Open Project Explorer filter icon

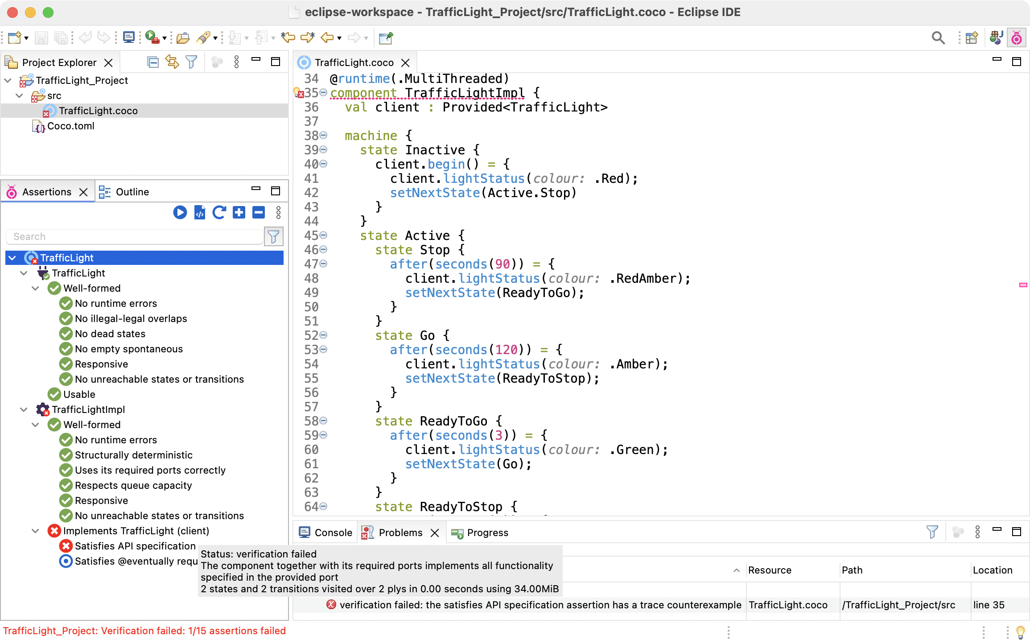[x=191, y=62]
